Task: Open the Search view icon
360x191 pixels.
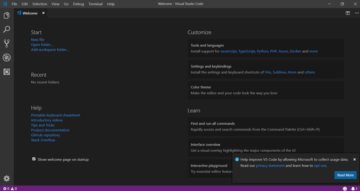Action: point(7,30)
